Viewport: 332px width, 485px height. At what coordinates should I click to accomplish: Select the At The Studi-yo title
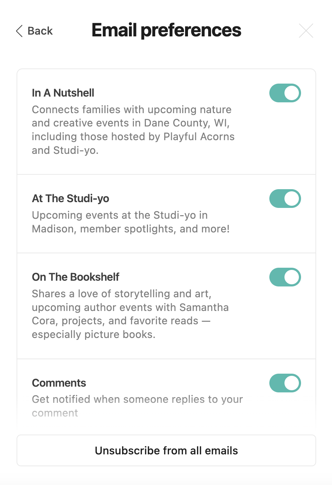tap(71, 199)
